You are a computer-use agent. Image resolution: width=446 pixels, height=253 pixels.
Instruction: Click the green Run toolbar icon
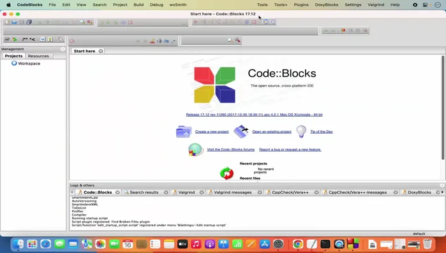point(108,22)
